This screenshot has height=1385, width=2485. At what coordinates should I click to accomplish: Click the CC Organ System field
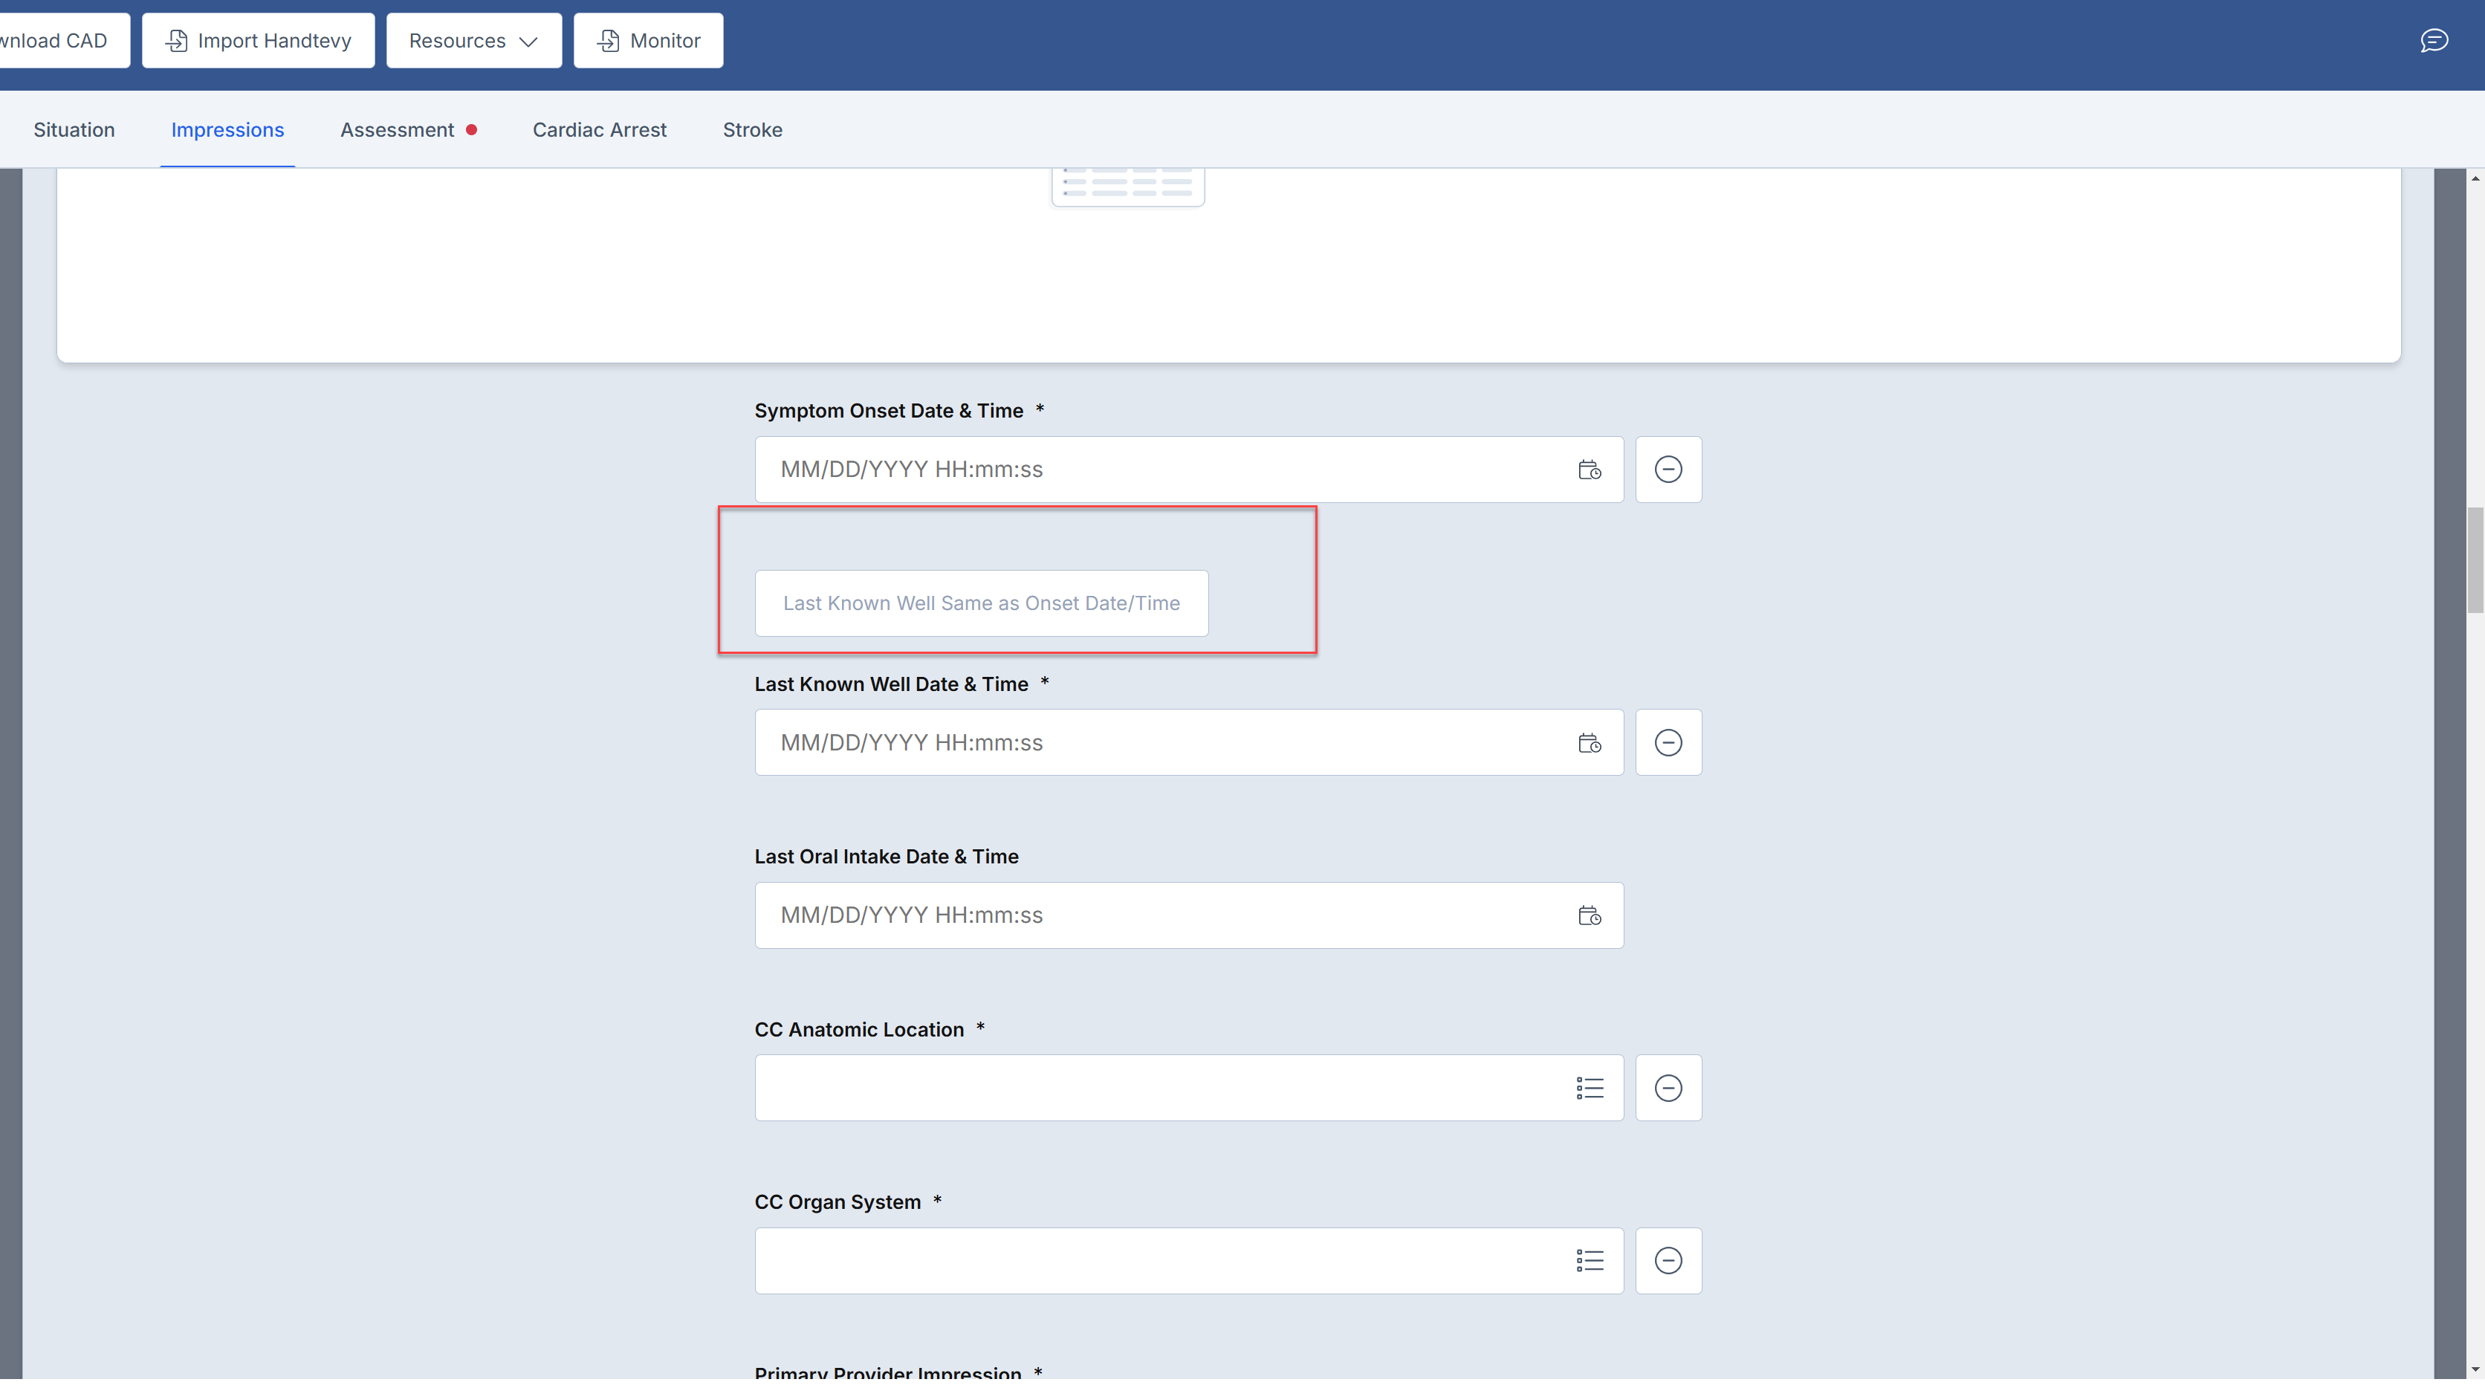click(1188, 1261)
